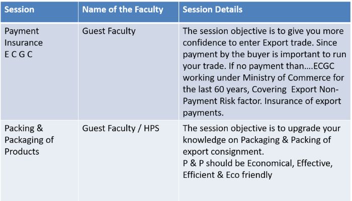Click the "Session Details" column header
Viewport: 352px width, 201px height.
point(212,10)
